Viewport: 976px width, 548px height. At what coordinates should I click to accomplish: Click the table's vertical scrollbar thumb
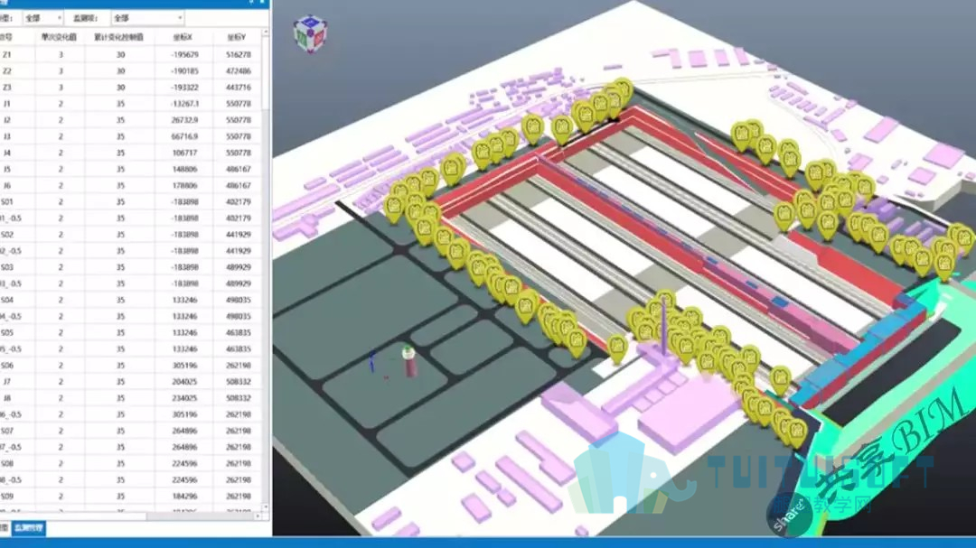tap(266, 71)
